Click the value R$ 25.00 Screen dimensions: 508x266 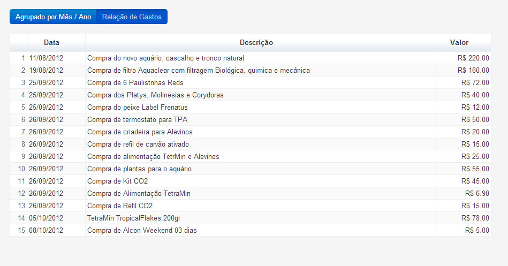tap(475, 157)
